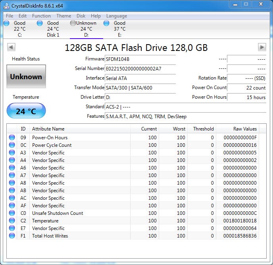Click the Total Host Writes status orb

point(12,236)
